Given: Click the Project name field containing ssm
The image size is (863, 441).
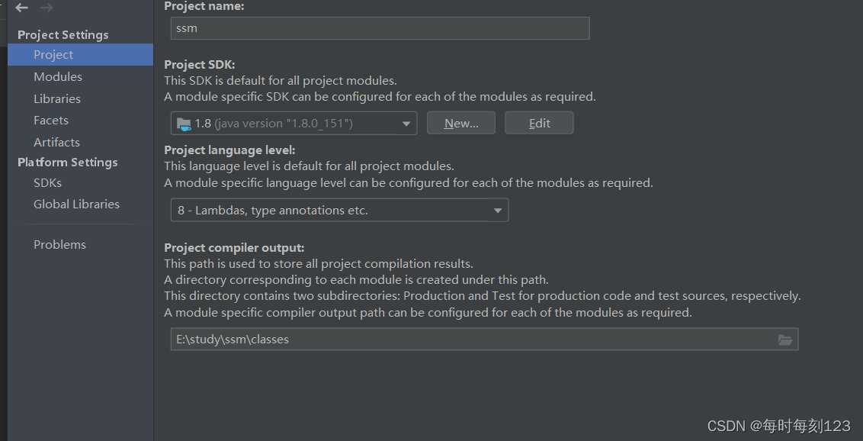Looking at the screenshot, I should [x=380, y=28].
